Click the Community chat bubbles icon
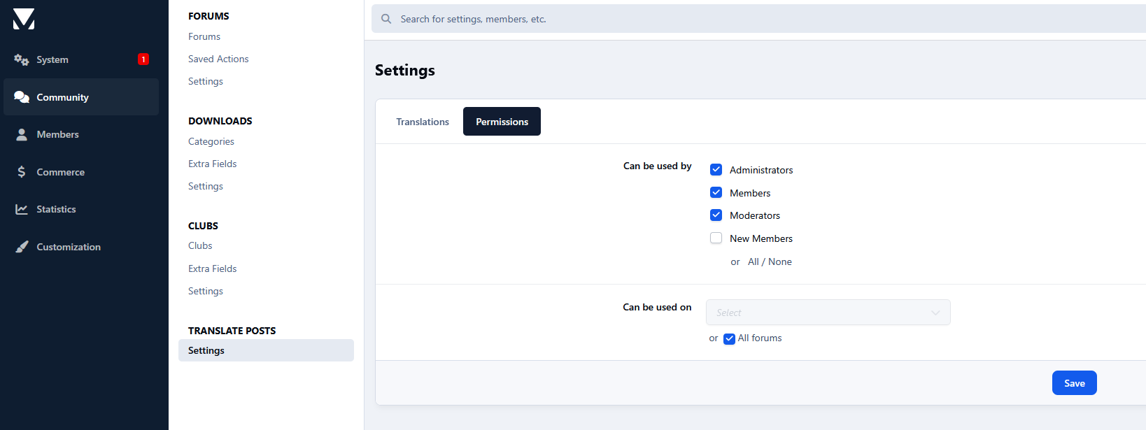This screenshot has width=1146, height=430. pos(22,97)
